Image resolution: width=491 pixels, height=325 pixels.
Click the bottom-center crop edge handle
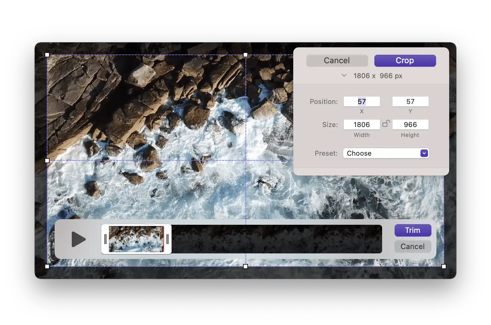(245, 266)
